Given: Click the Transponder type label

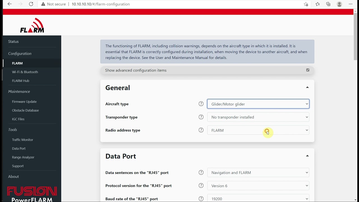Looking at the screenshot, I should click(121, 117).
